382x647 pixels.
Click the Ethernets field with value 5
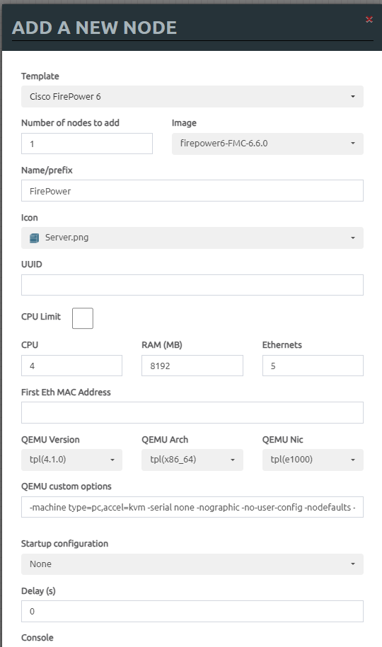[313, 366]
